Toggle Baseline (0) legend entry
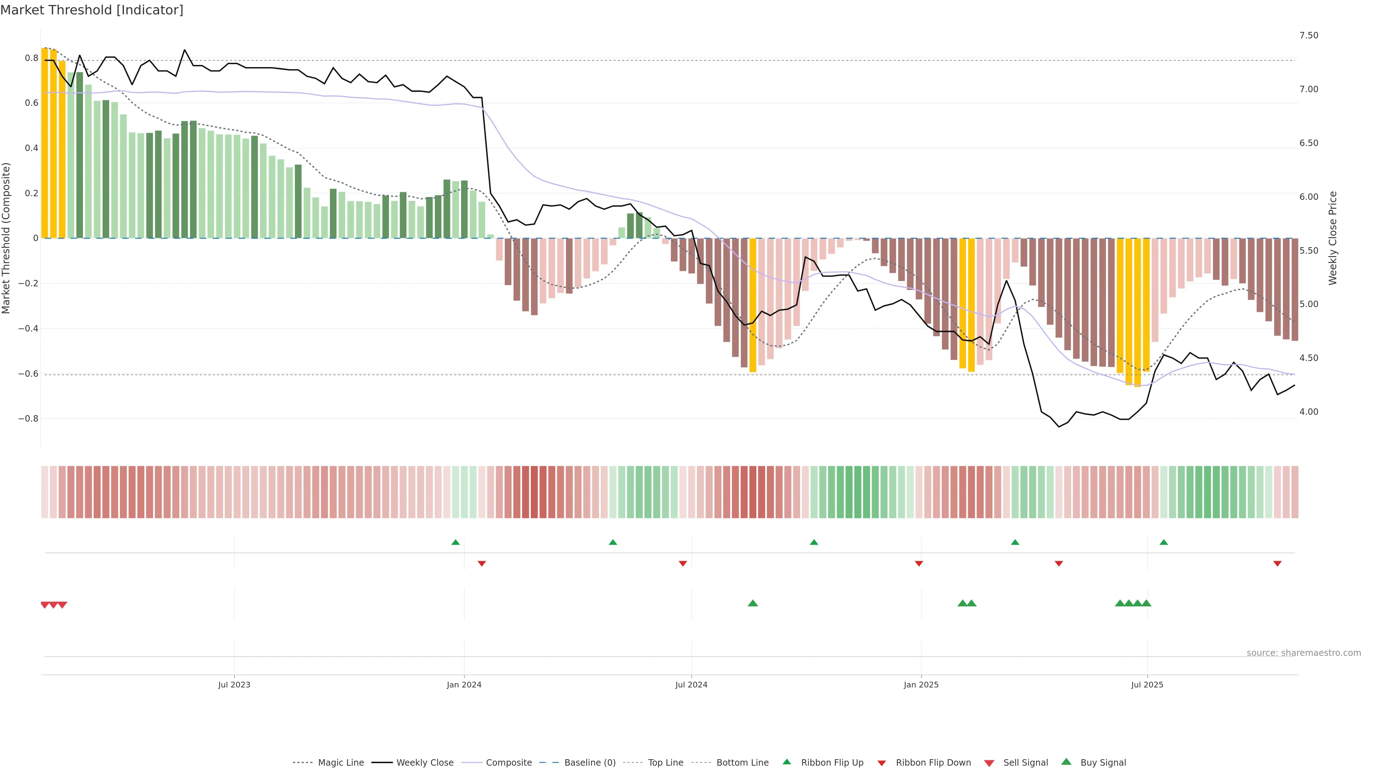1379x775 pixels. coord(589,763)
